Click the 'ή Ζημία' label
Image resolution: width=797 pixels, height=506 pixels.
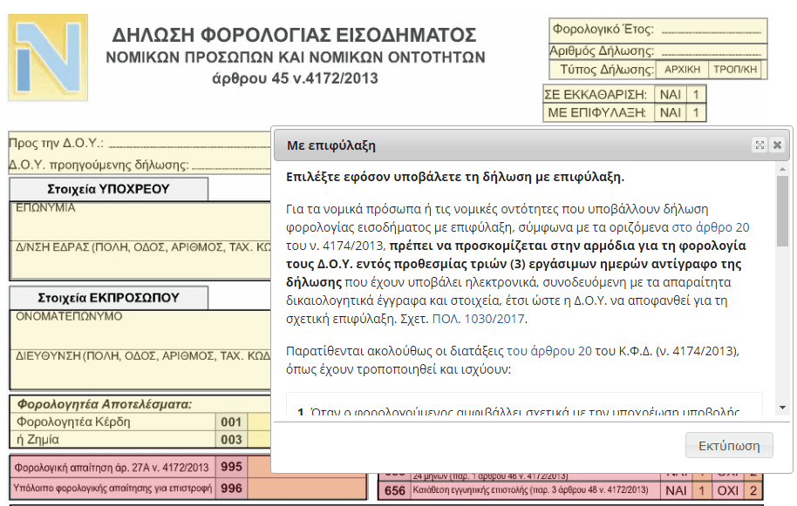37,440
